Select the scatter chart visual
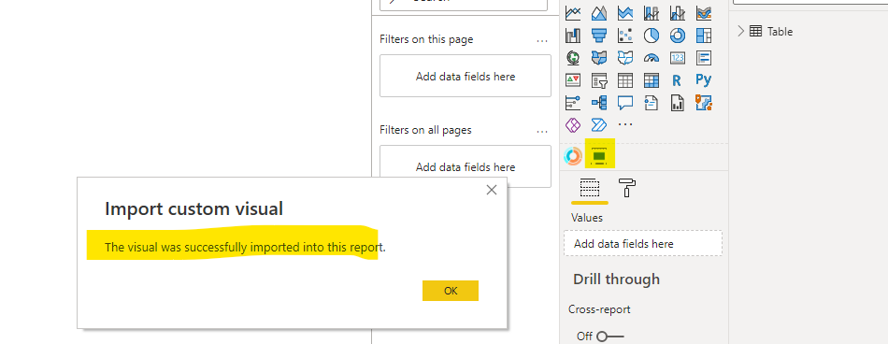Image resolution: width=888 pixels, height=344 pixels. pyautogui.click(x=625, y=36)
